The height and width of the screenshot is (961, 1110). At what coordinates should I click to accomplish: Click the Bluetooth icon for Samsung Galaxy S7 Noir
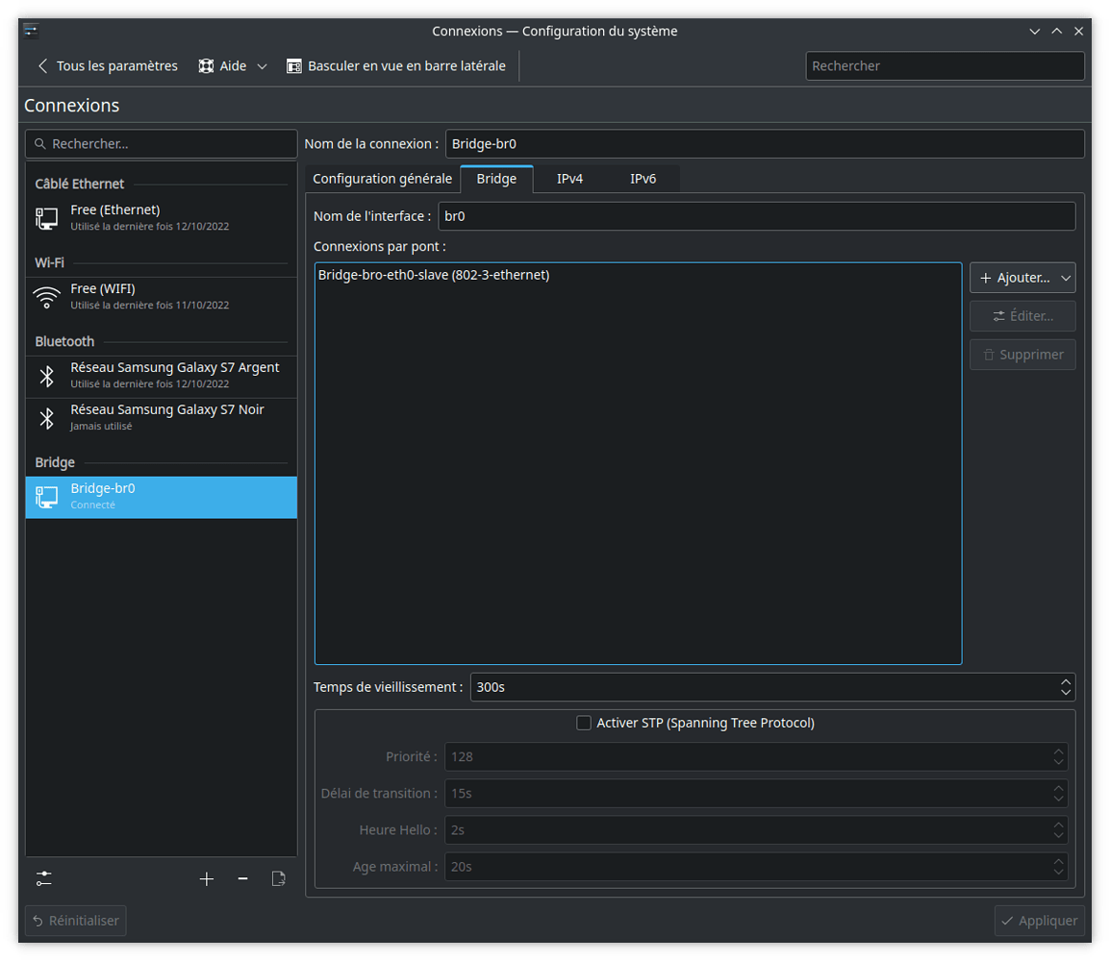46,418
